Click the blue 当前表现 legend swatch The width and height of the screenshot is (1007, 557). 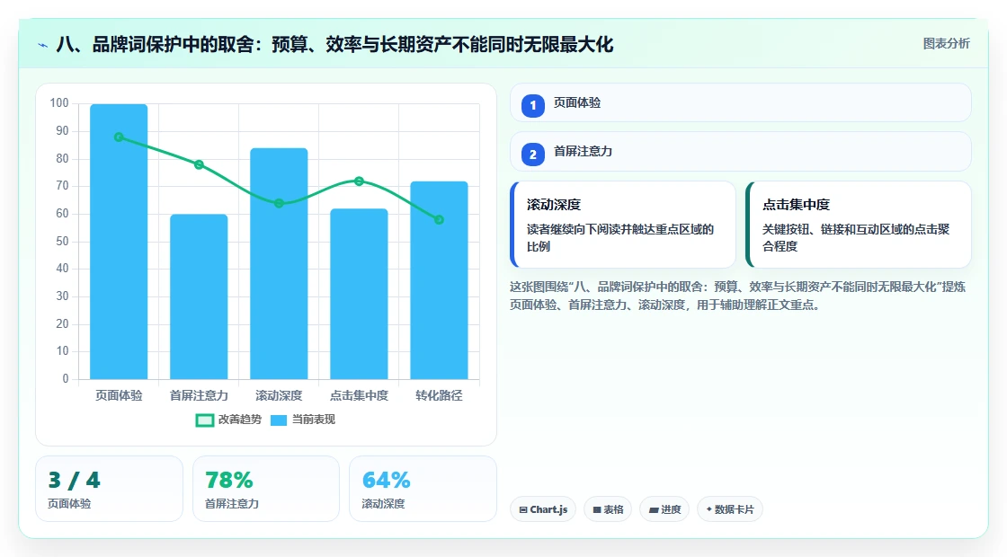(278, 420)
